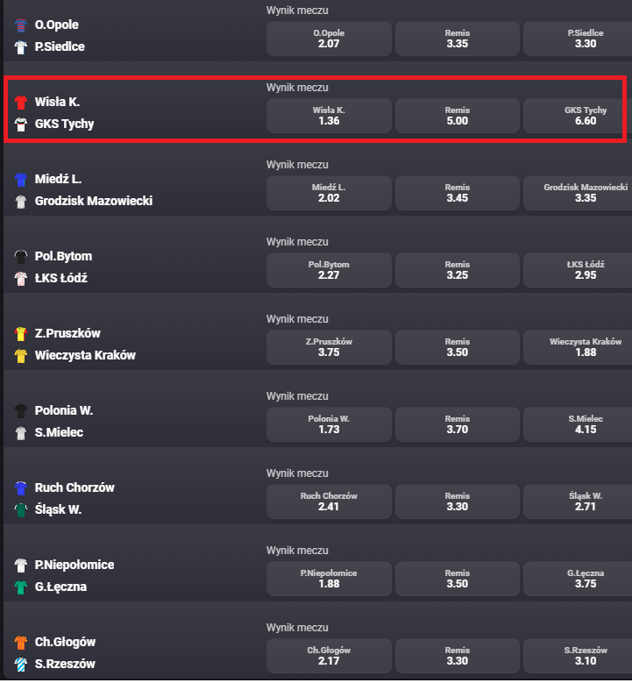Image resolution: width=632 pixels, height=683 pixels.
Task: Select Wisła K. win odds 1.36
Action: coord(329,116)
